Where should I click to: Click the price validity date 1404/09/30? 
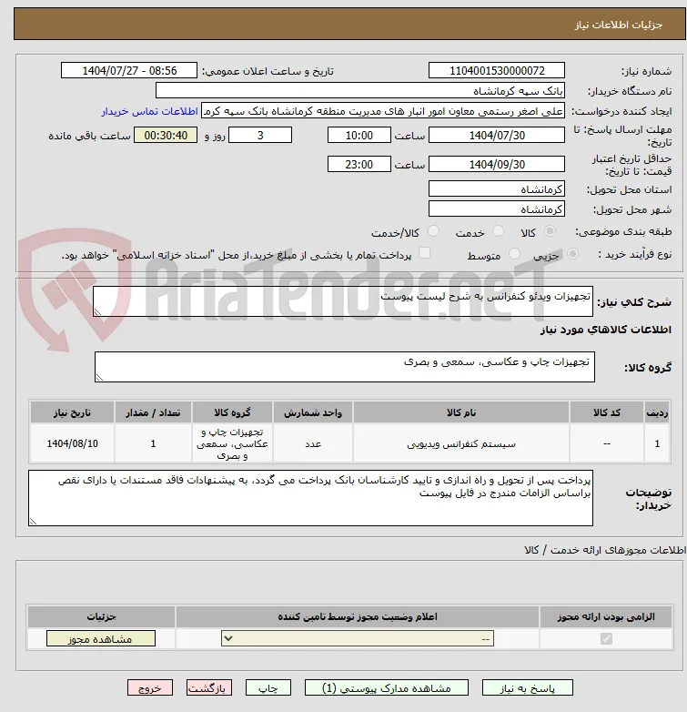pos(497,165)
